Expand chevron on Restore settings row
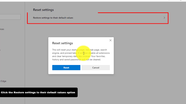186x104 pixels. (164, 18)
